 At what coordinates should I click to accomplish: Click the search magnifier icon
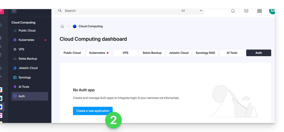[60, 10]
